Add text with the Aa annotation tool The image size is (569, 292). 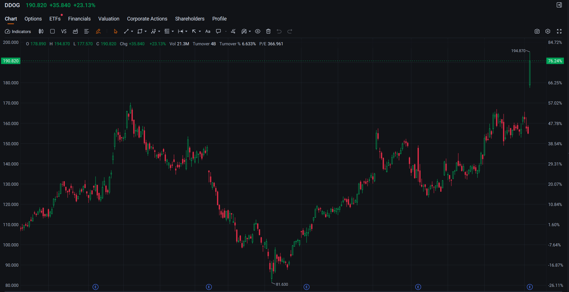[208, 31]
